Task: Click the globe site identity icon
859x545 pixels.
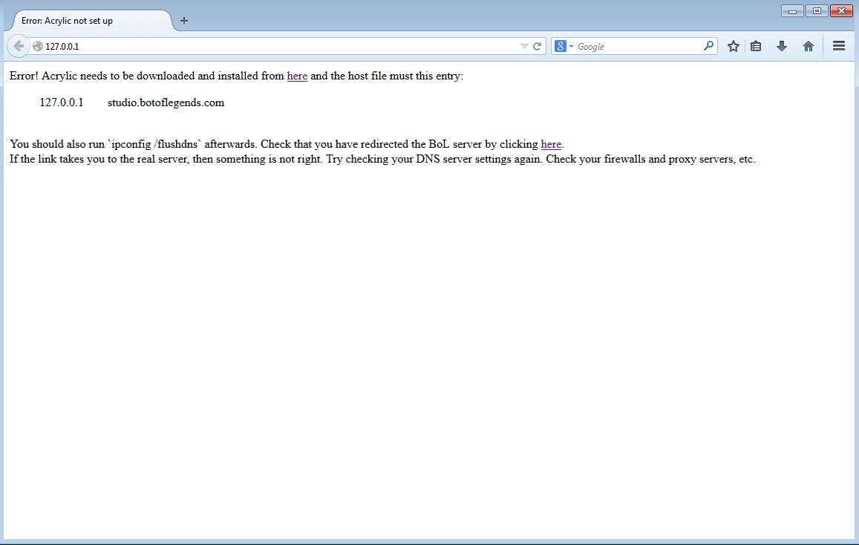Action: 38,46
